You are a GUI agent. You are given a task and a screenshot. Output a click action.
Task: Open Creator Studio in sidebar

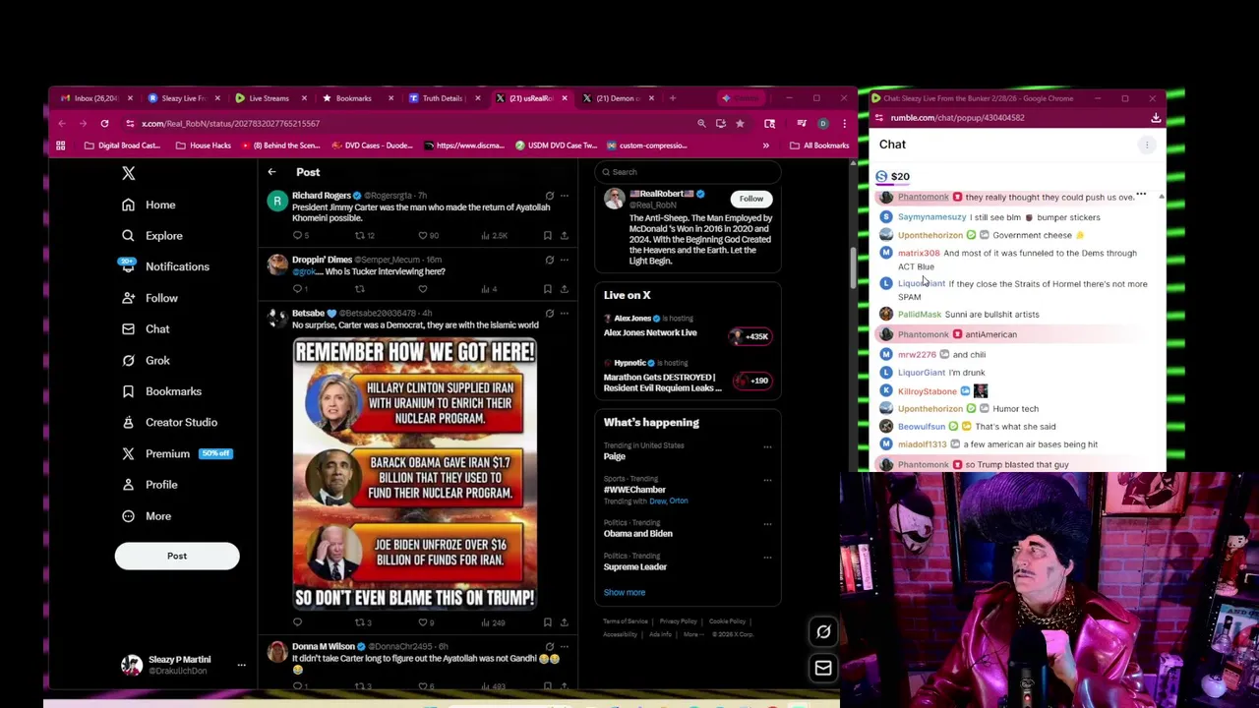pos(169,422)
